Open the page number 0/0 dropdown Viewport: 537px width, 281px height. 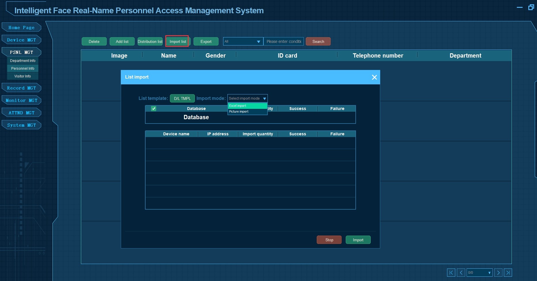coord(479,273)
